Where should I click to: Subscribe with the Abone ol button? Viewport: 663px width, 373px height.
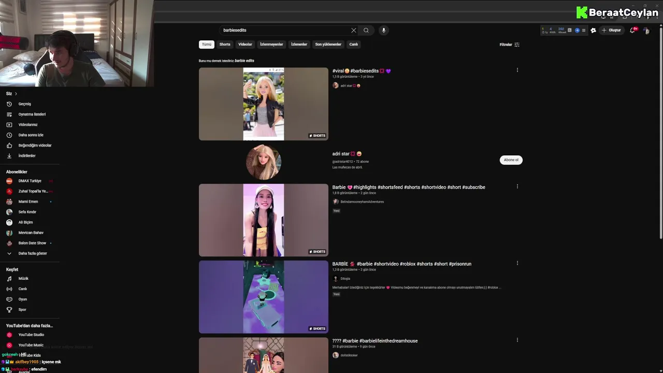click(x=511, y=160)
